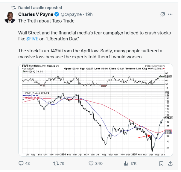Screen dimensions: 181x172
Task: Click Daniel Lacalle reposted label
Action: tap(40, 7)
